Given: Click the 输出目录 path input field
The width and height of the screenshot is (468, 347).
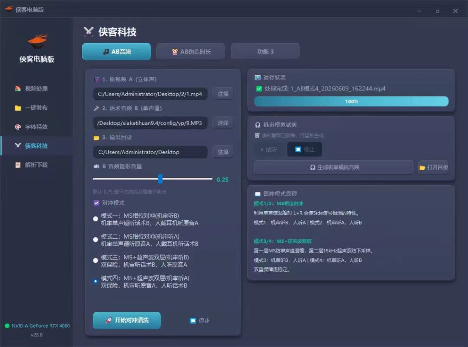Looking at the screenshot, I should [150, 152].
